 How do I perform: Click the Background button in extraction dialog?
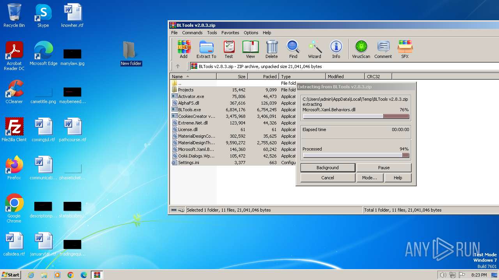tap(327, 168)
